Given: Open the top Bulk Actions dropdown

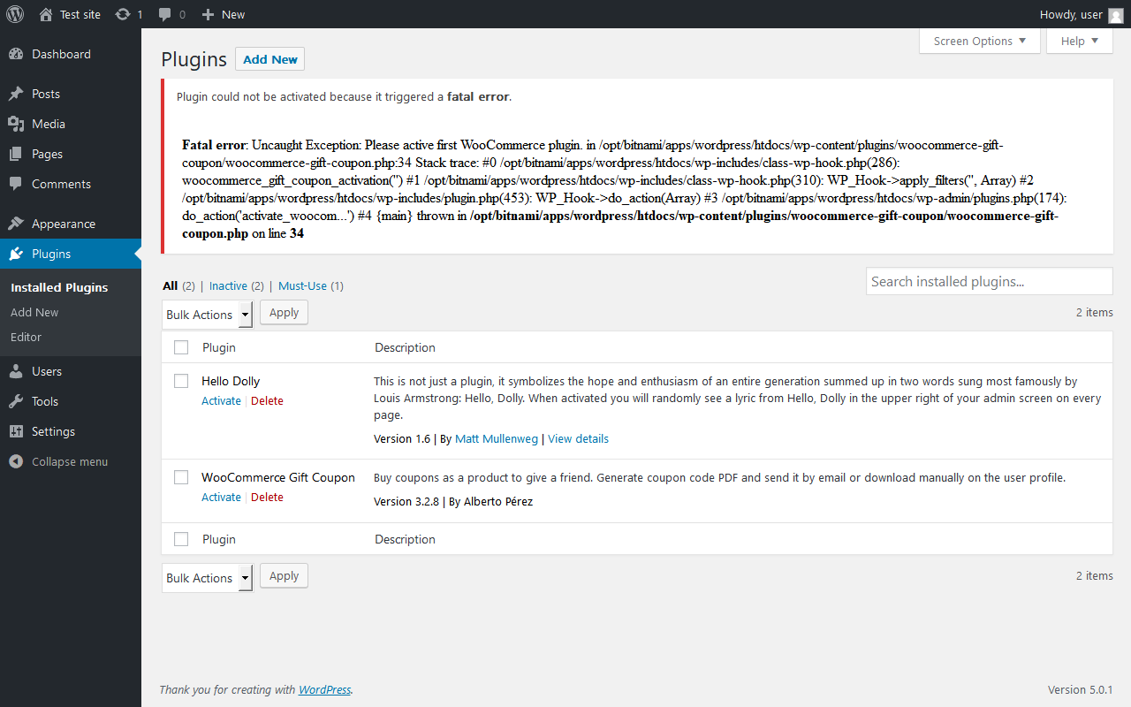Looking at the screenshot, I should (208, 315).
